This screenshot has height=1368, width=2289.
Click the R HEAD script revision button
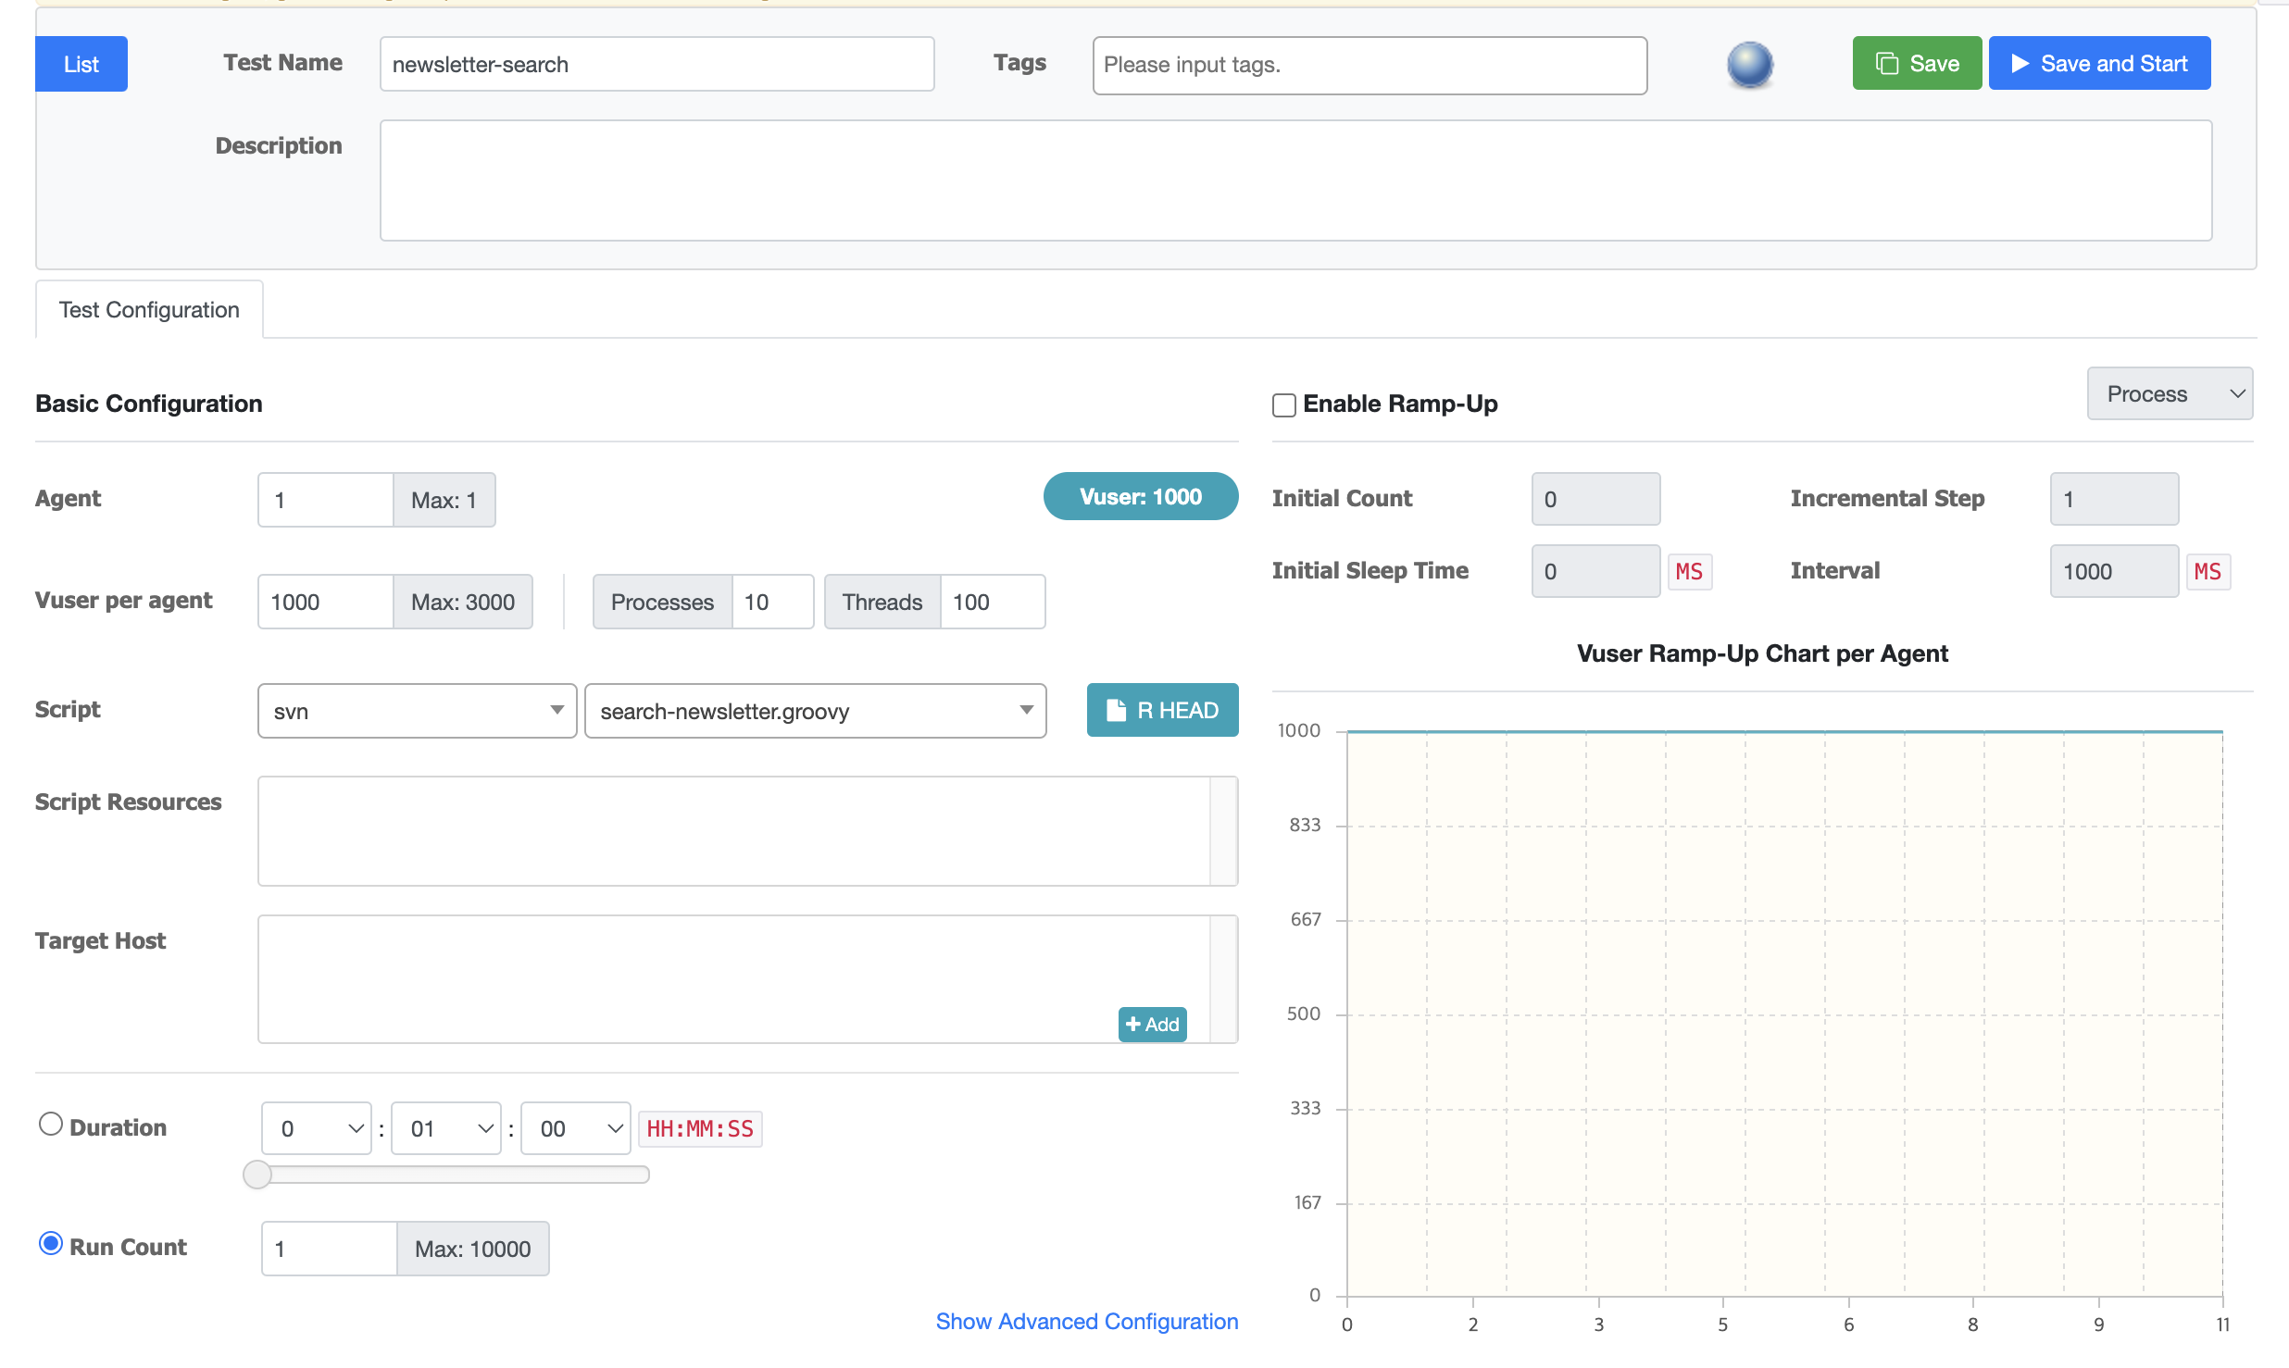[1162, 710]
